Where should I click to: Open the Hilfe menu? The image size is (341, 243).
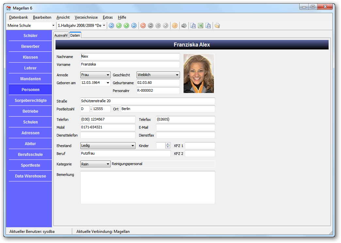122,17
